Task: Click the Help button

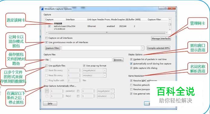Action: (x=50, y=103)
